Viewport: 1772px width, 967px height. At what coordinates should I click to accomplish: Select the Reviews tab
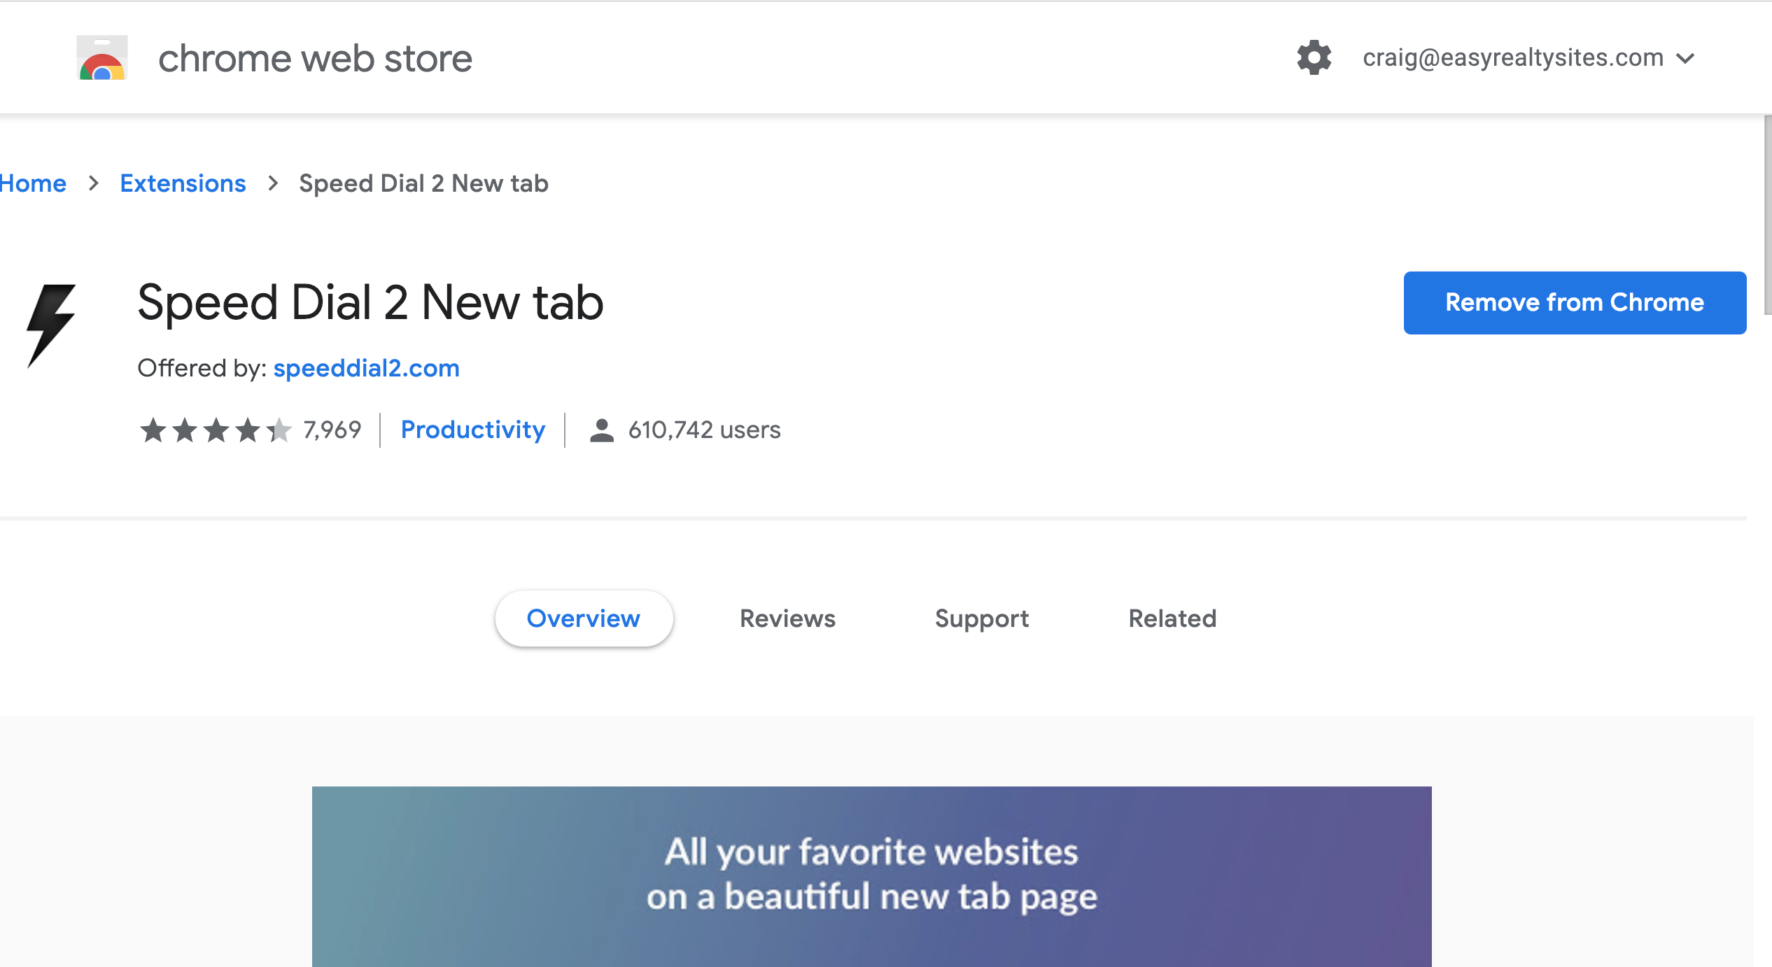point(787,618)
